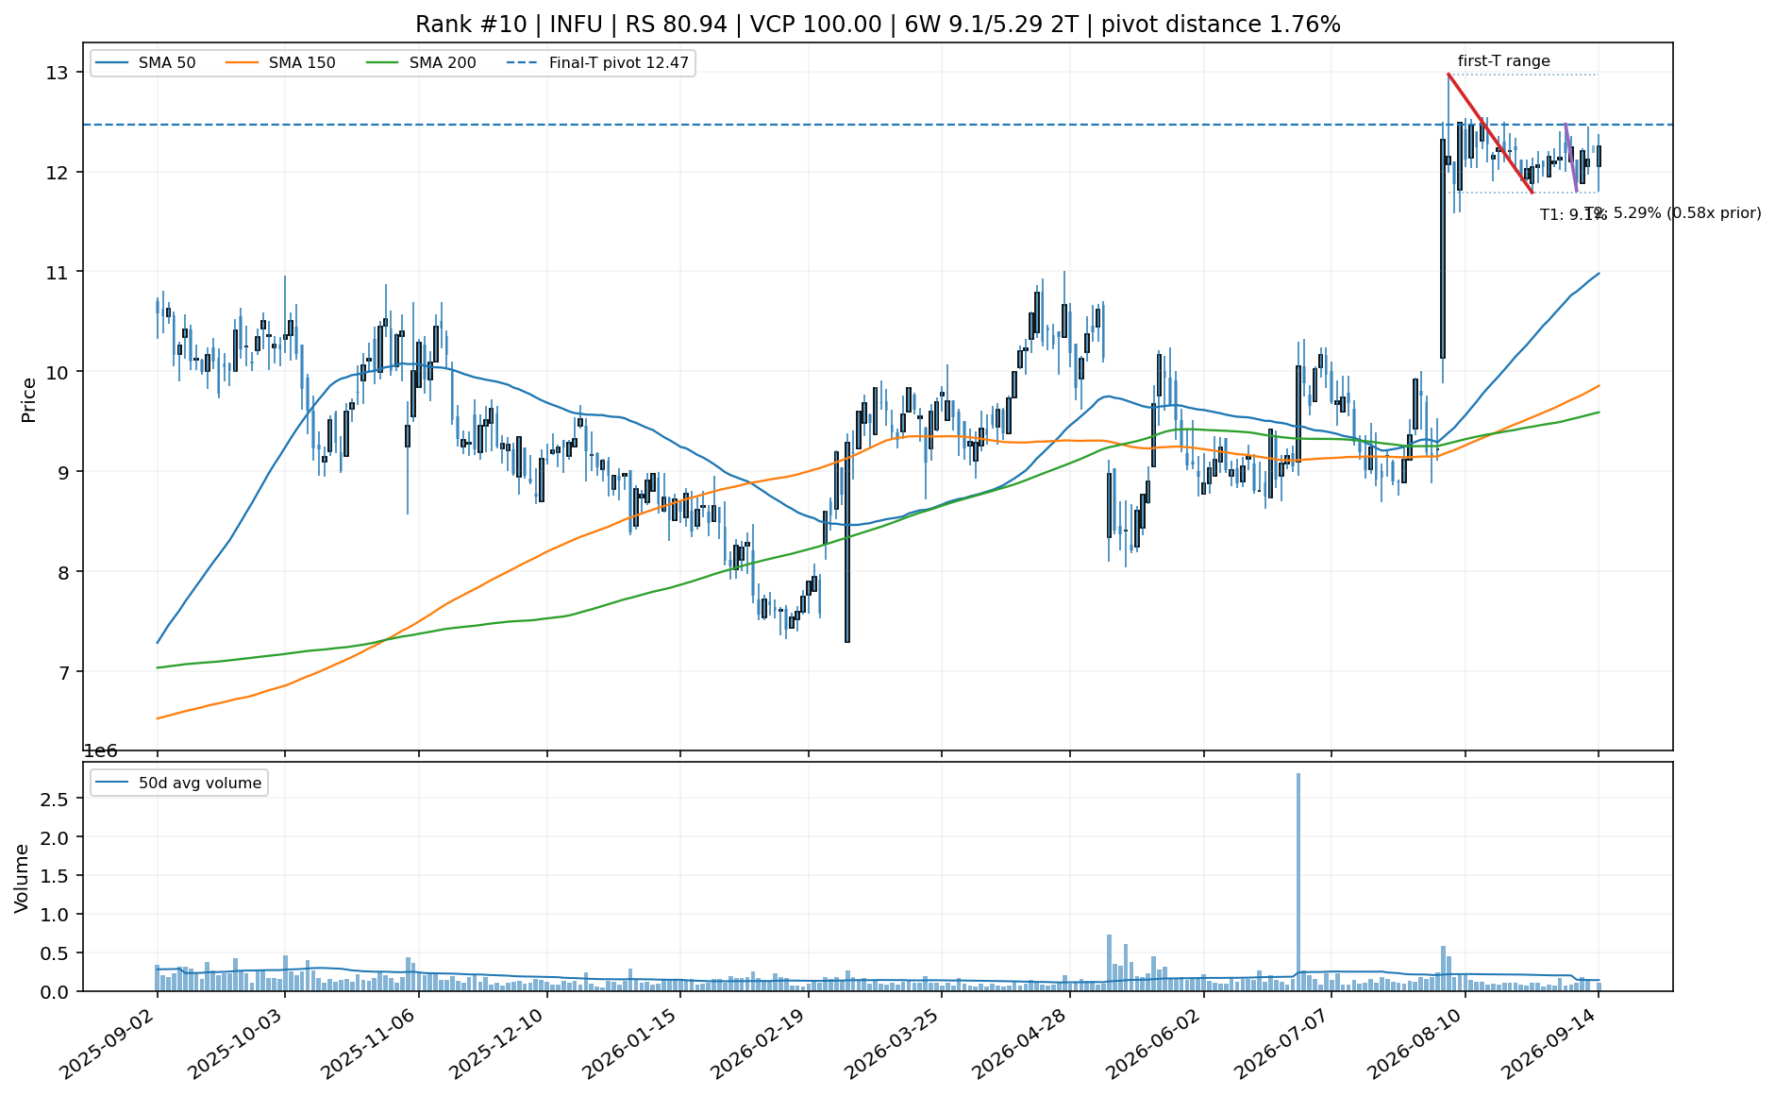
Task: Click the 'first-T range' annotation text
Action: 1504,61
